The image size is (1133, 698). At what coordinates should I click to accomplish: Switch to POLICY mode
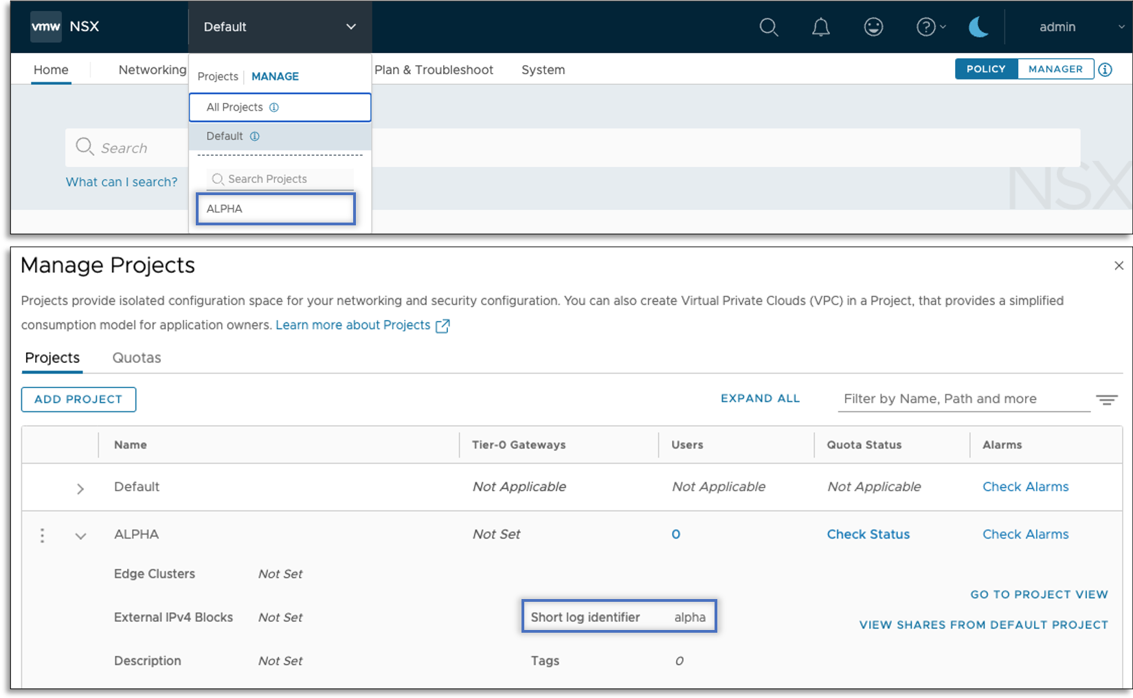click(986, 69)
